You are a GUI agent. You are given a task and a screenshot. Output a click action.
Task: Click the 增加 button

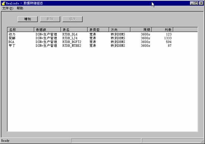pos(27,19)
